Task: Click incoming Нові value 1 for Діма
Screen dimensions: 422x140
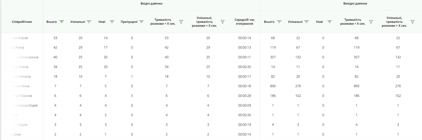Action: click(106, 134)
